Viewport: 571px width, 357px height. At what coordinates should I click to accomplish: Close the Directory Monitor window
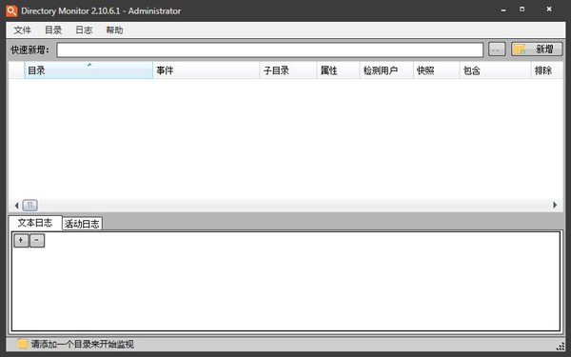[x=549, y=10]
